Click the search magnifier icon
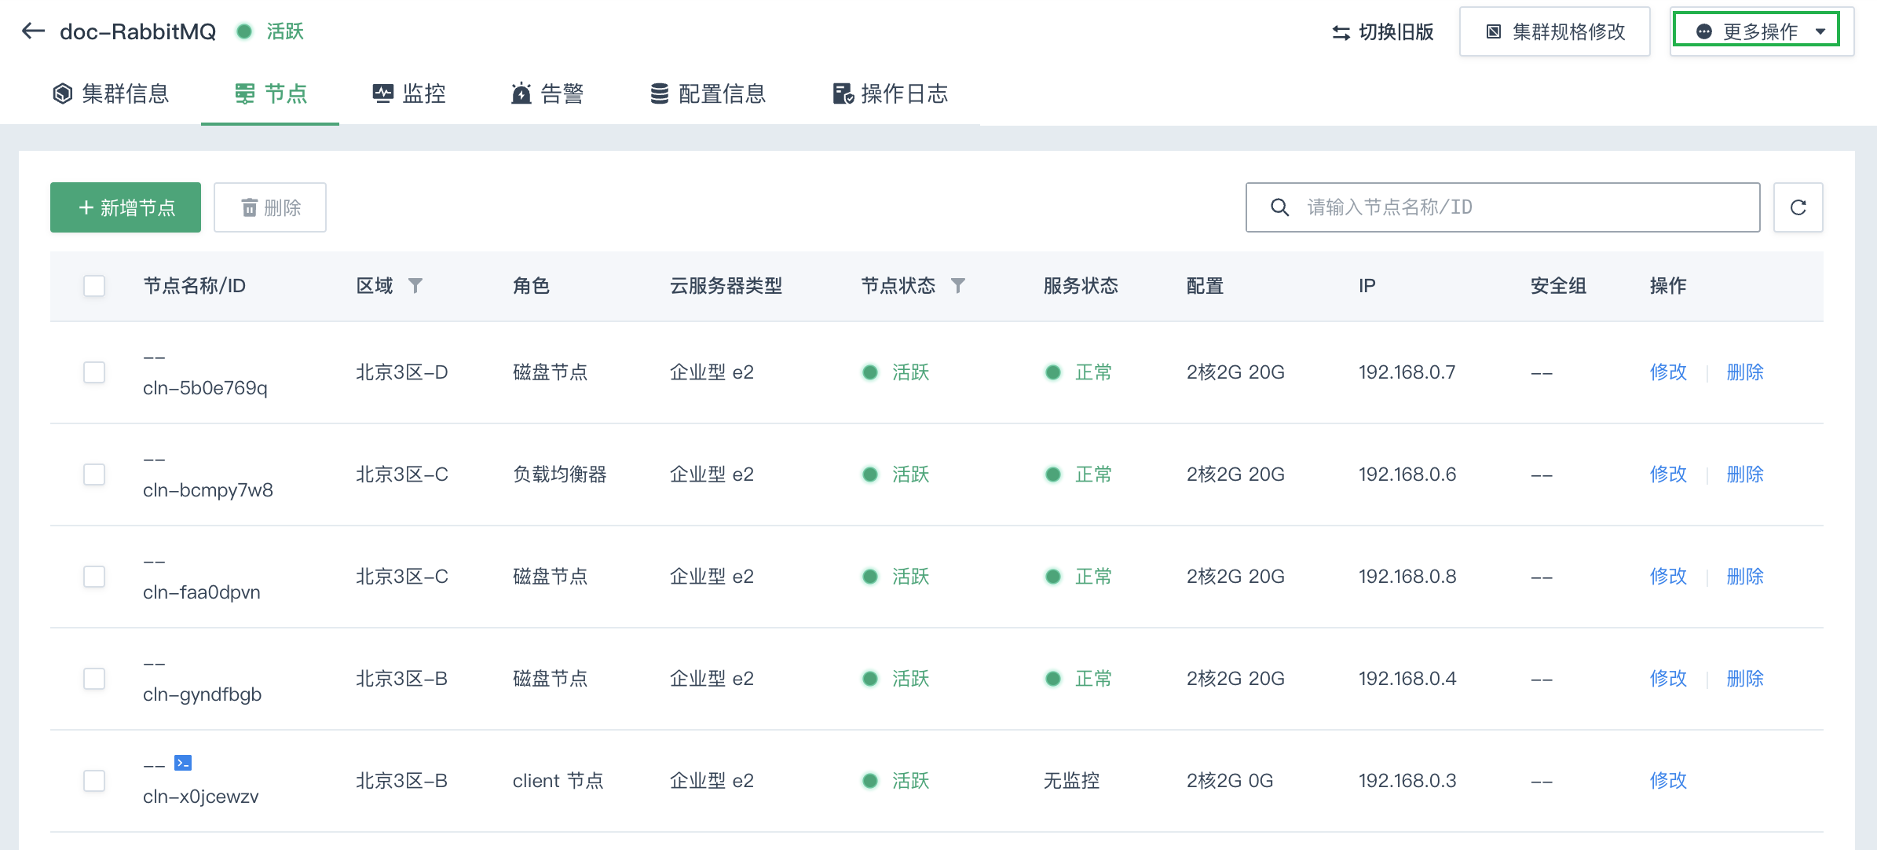 pos(1279,207)
